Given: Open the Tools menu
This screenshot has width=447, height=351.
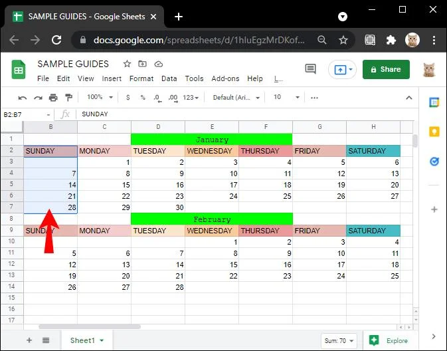Looking at the screenshot, I should [x=194, y=78].
